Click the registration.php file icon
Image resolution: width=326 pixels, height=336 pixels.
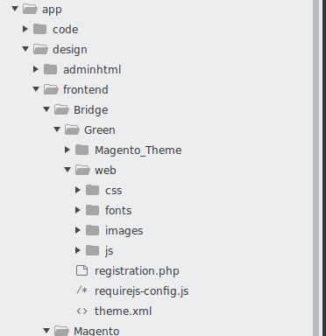point(81,270)
